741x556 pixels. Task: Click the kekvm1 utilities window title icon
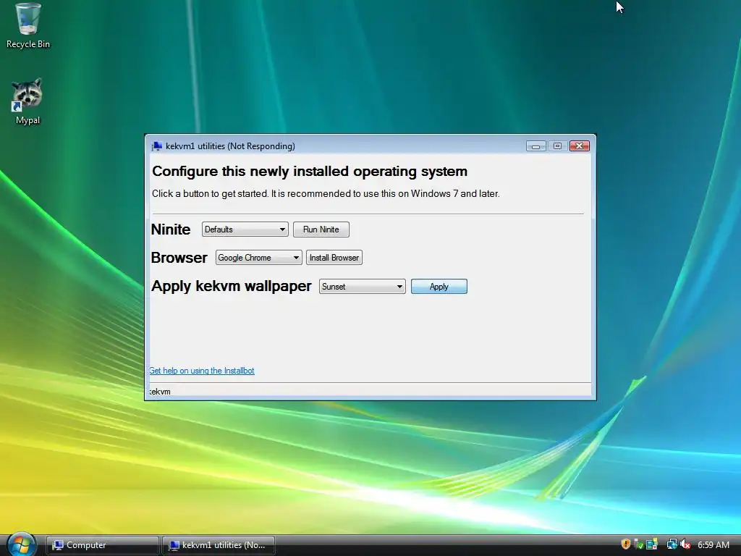click(157, 146)
